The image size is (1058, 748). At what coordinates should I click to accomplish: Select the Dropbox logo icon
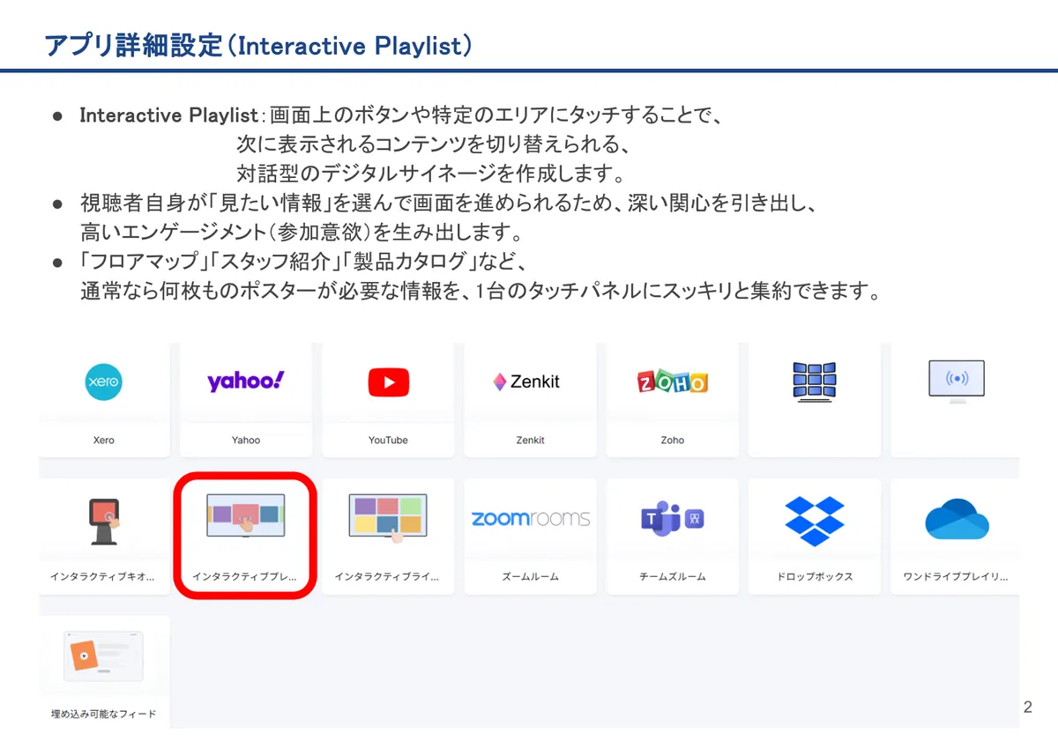[814, 521]
